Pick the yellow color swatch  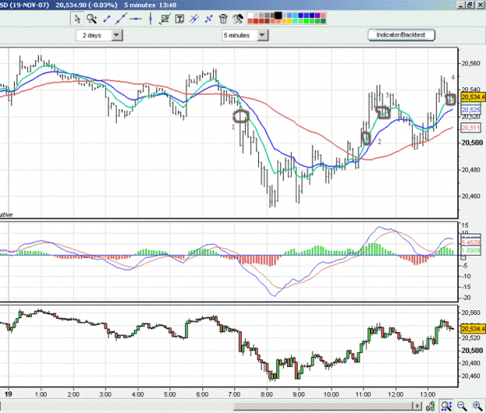tap(289, 21)
